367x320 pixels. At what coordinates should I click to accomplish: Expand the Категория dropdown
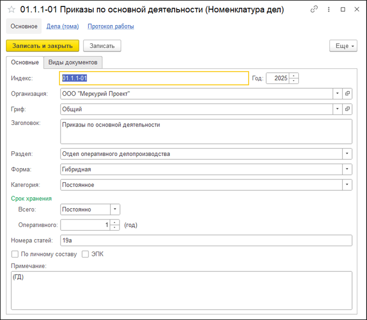click(347, 185)
